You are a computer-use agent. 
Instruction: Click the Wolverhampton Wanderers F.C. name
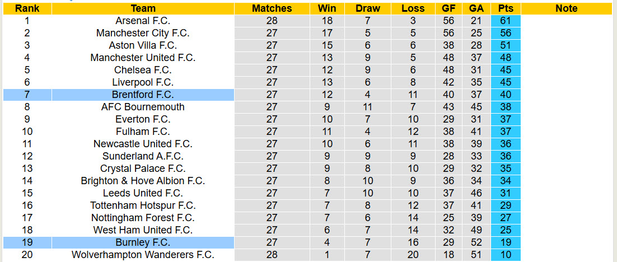pyautogui.click(x=143, y=255)
